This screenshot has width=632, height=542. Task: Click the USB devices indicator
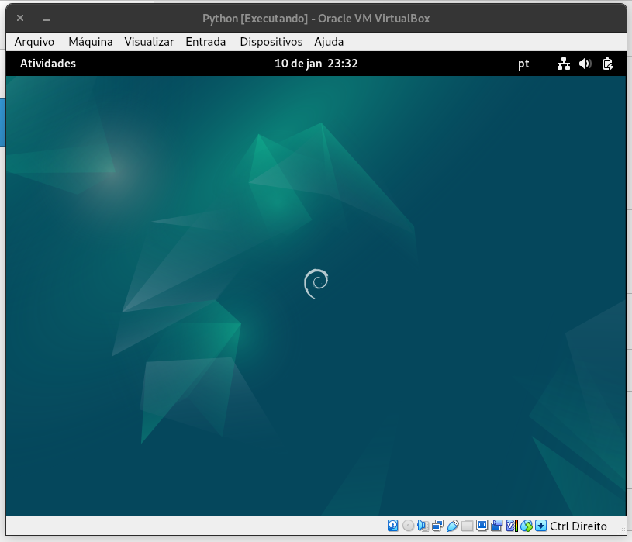tap(453, 526)
